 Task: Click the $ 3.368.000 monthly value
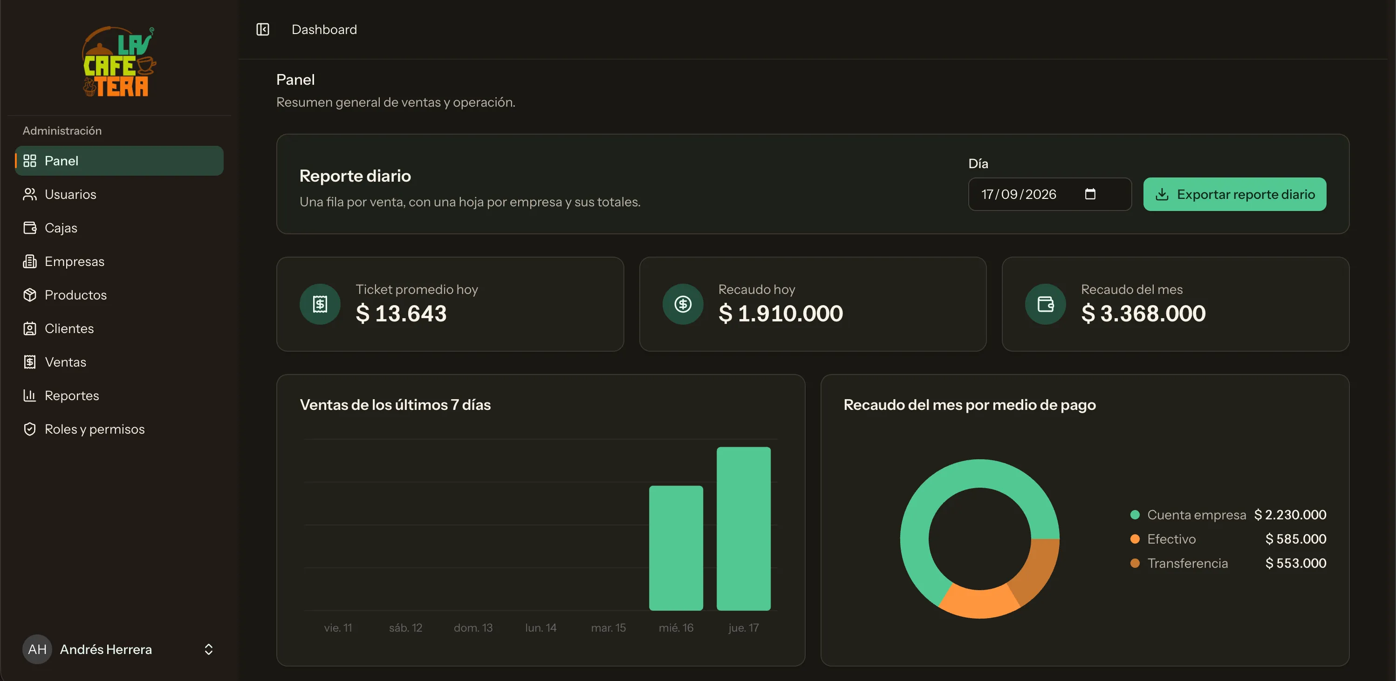coord(1143,313)
